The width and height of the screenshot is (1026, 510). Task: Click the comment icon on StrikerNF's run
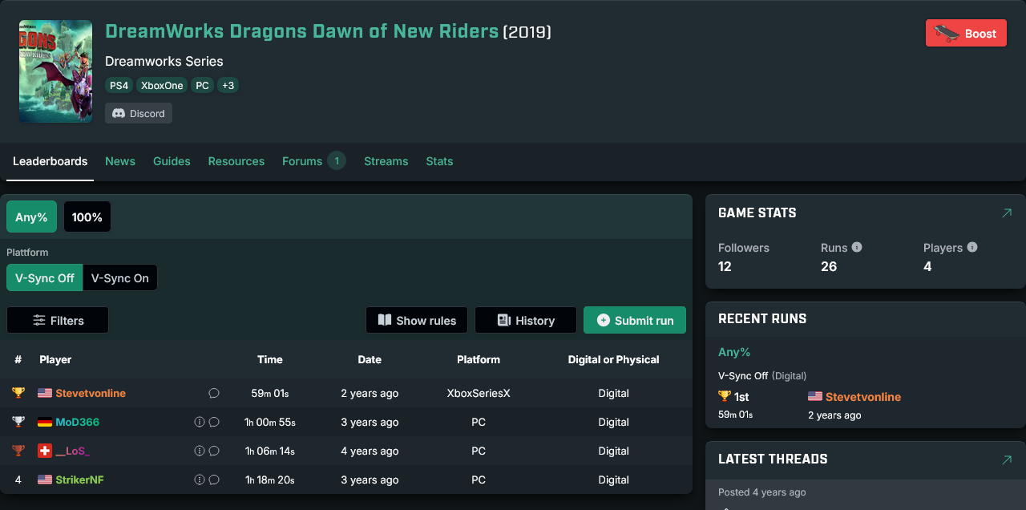214,480
